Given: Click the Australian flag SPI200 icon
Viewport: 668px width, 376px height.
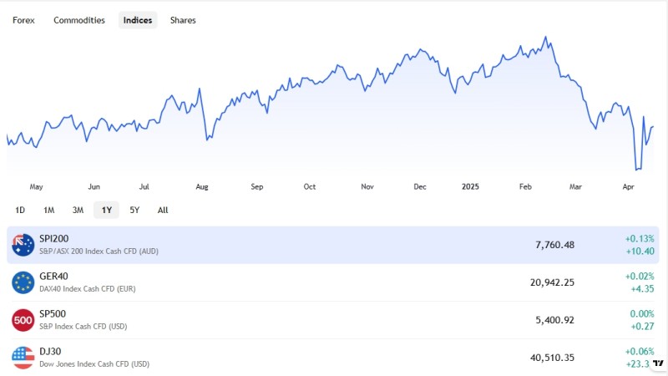Looking at the screenshot, I should [x=23, y=245].
